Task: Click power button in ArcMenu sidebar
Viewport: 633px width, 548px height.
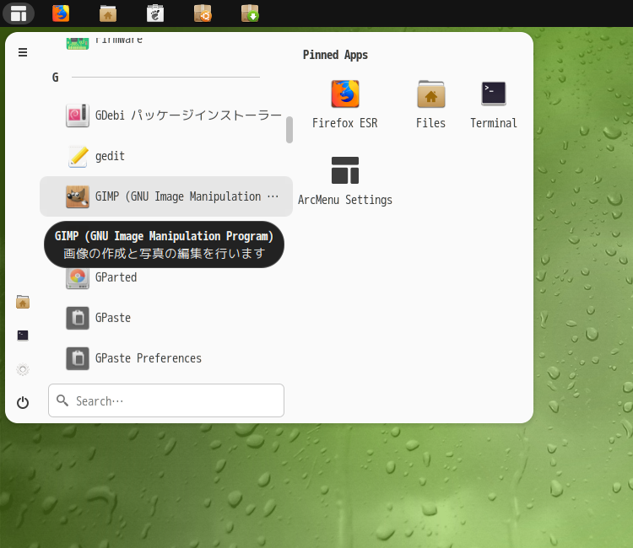Action: tap(23, 402)
